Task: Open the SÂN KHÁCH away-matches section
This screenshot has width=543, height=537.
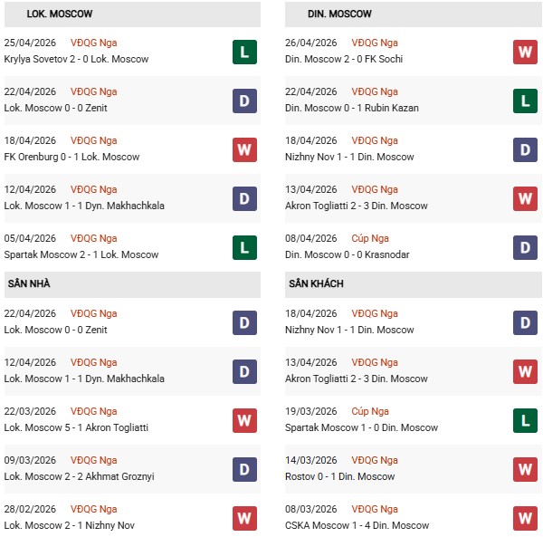Action: pyautogui.click(x=316, y=283)
